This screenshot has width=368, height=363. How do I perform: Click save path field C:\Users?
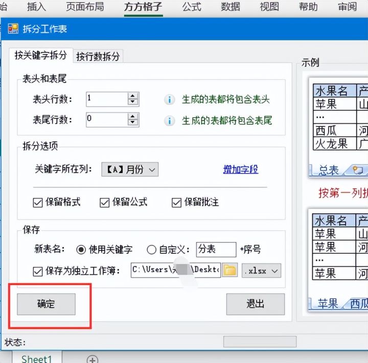tap(175, 270)
